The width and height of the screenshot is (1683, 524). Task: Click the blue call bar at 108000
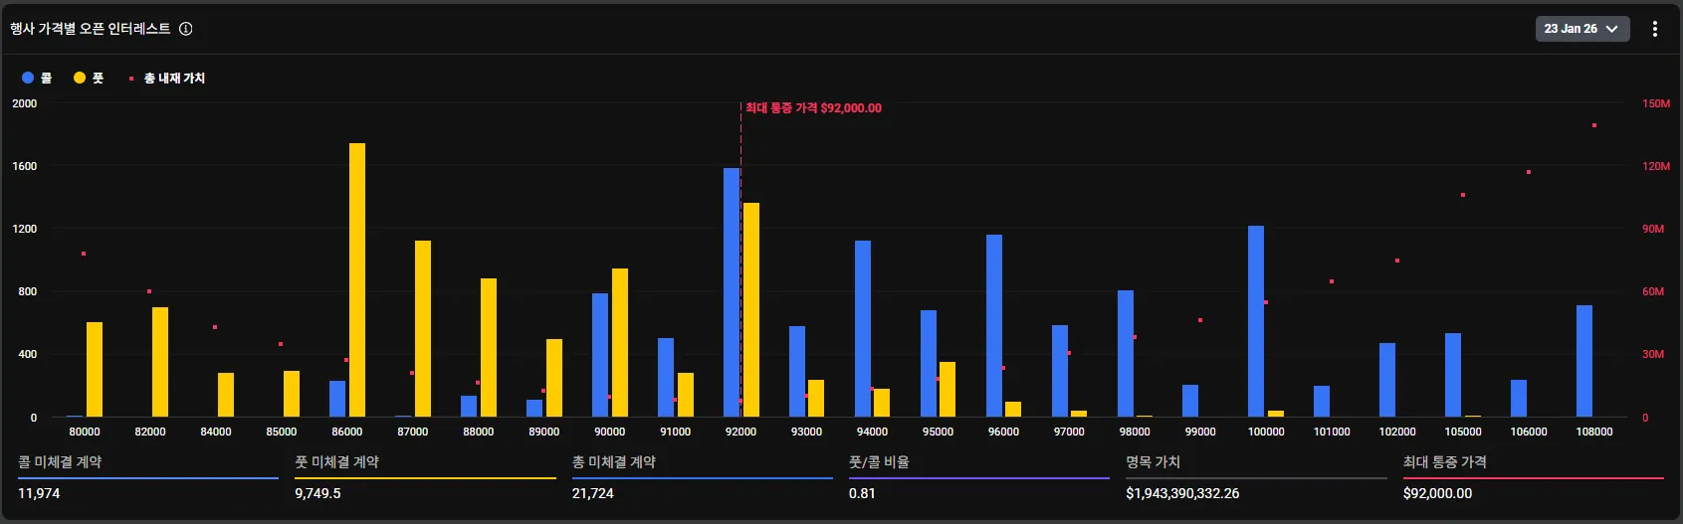coord(1584,360)
